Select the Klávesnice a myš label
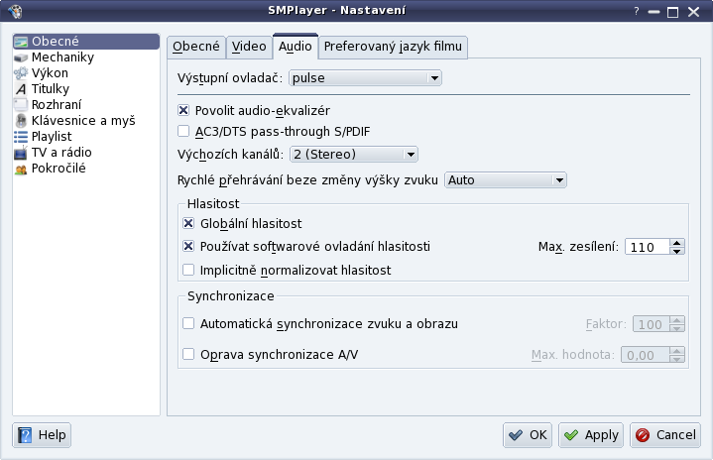The width and height of the screenshot is (713, 460). point(83,121)
